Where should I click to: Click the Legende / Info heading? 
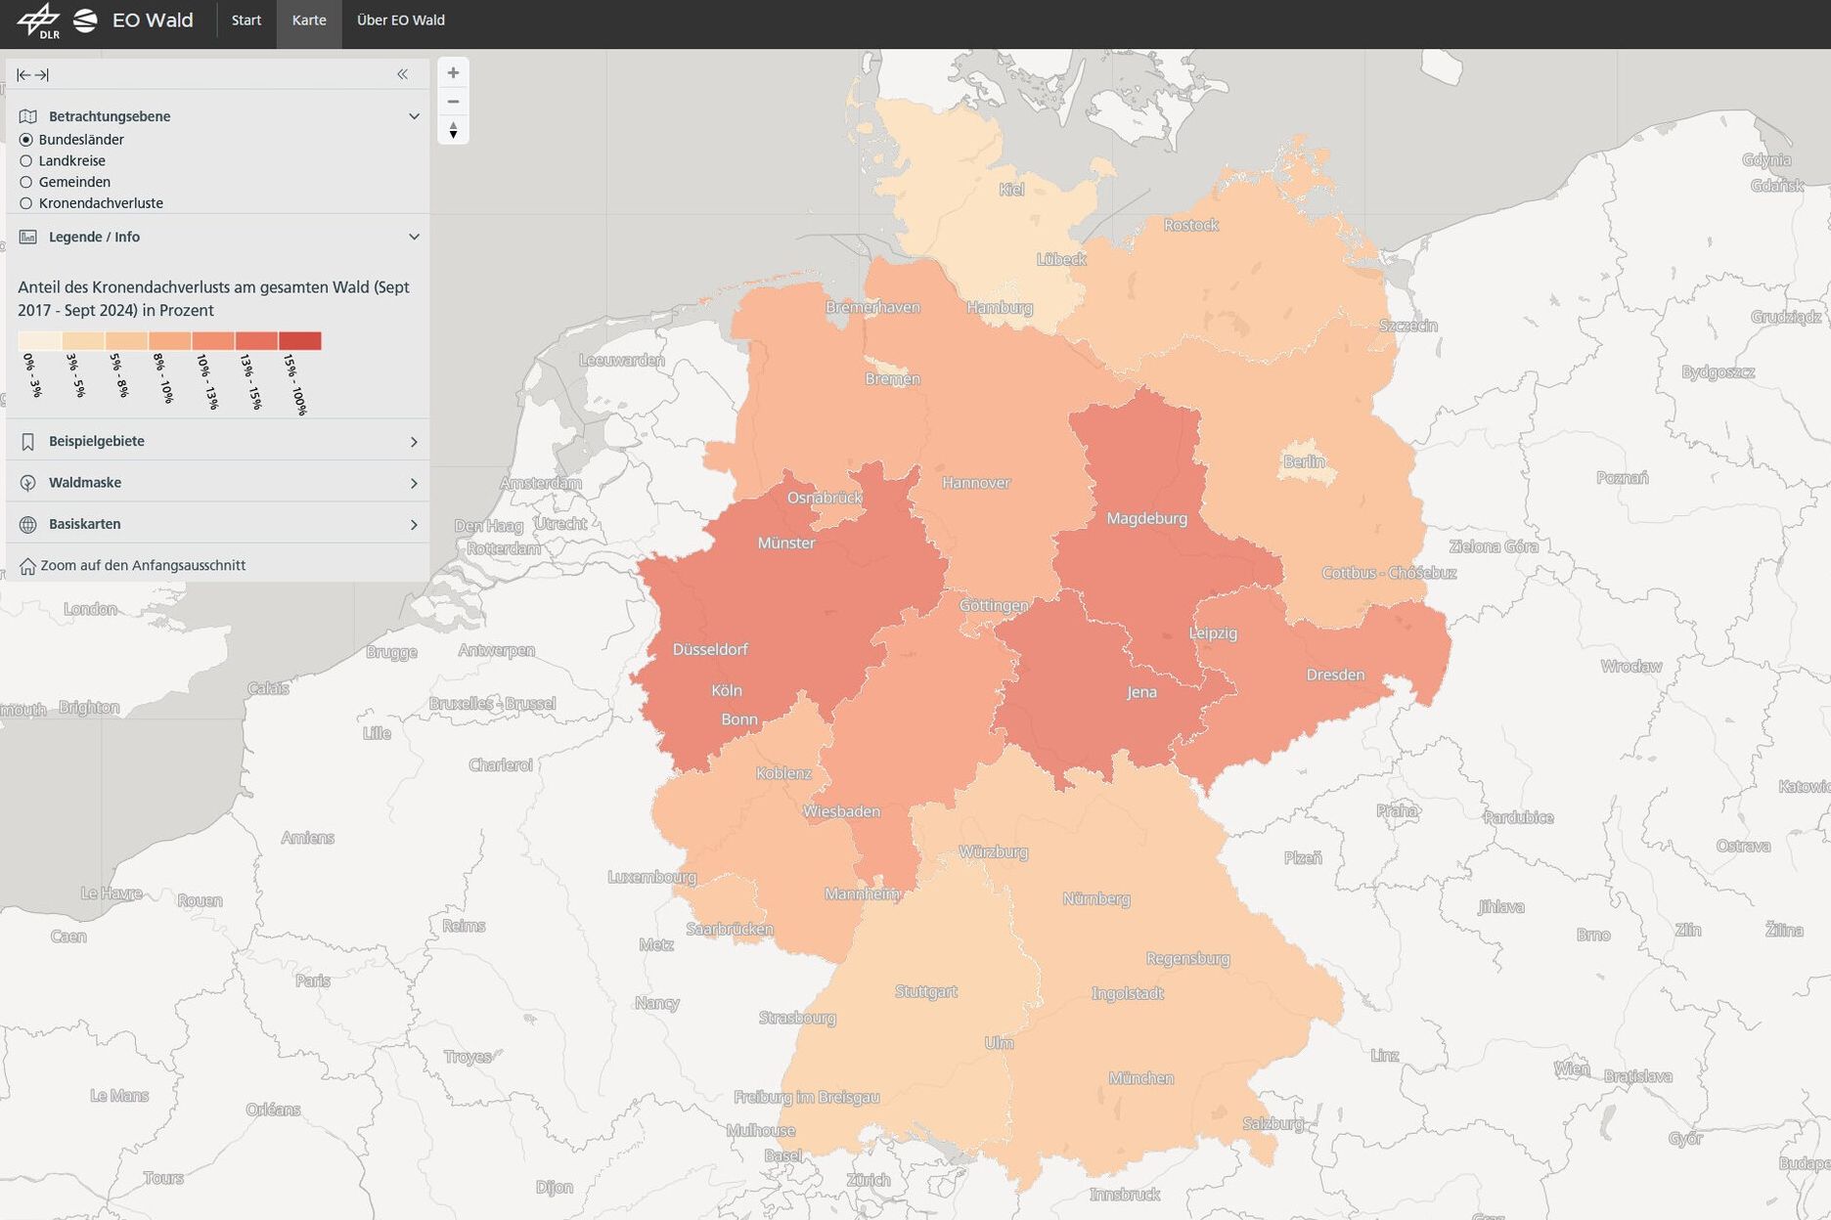94,237
